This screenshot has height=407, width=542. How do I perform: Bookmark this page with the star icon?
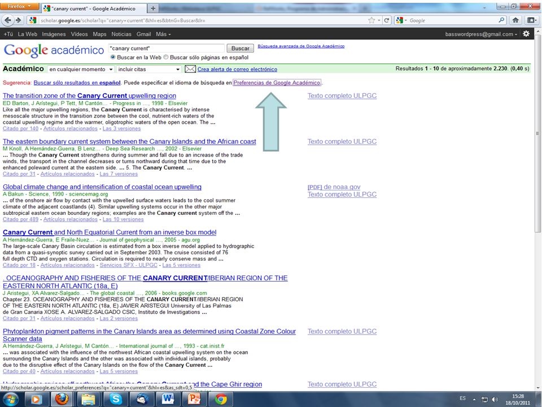(x=371, y=20)
